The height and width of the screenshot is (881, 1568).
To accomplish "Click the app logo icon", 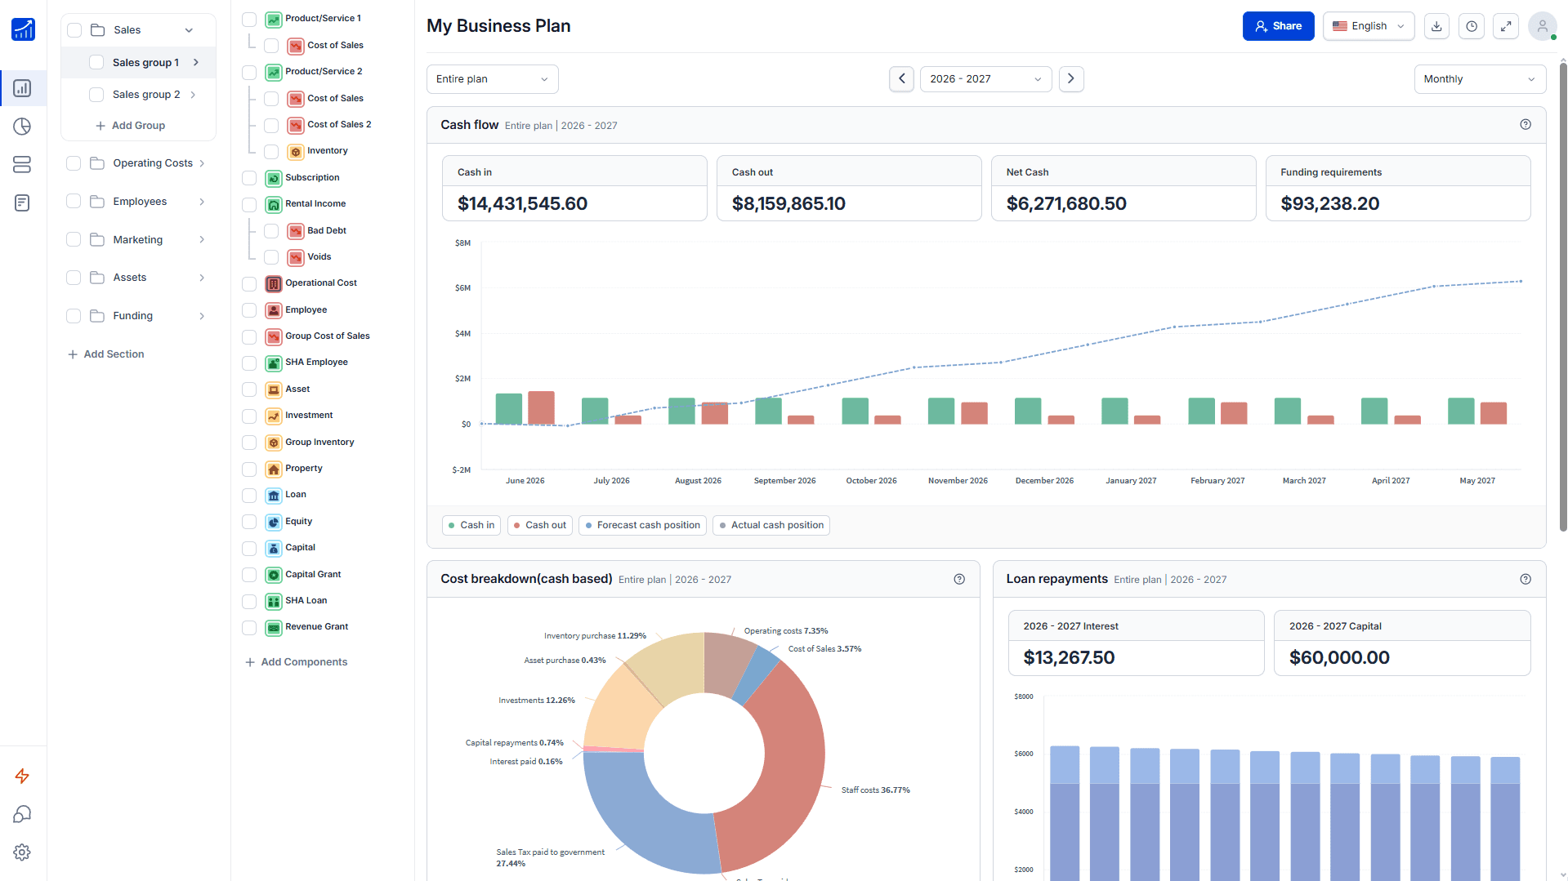I will click(23, 29).
